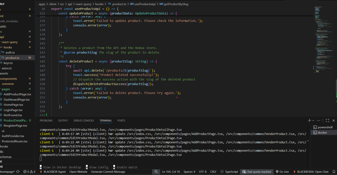The height and width of the screenshot is (175, 337).
Task: Open ResgisterPage.tsx file
Action: pos(15,126)
